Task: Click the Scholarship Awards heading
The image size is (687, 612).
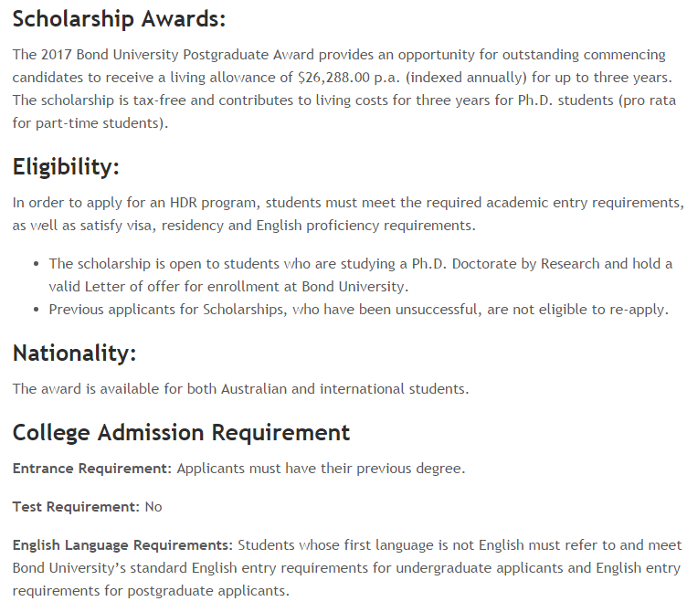Action: (119, 20)
